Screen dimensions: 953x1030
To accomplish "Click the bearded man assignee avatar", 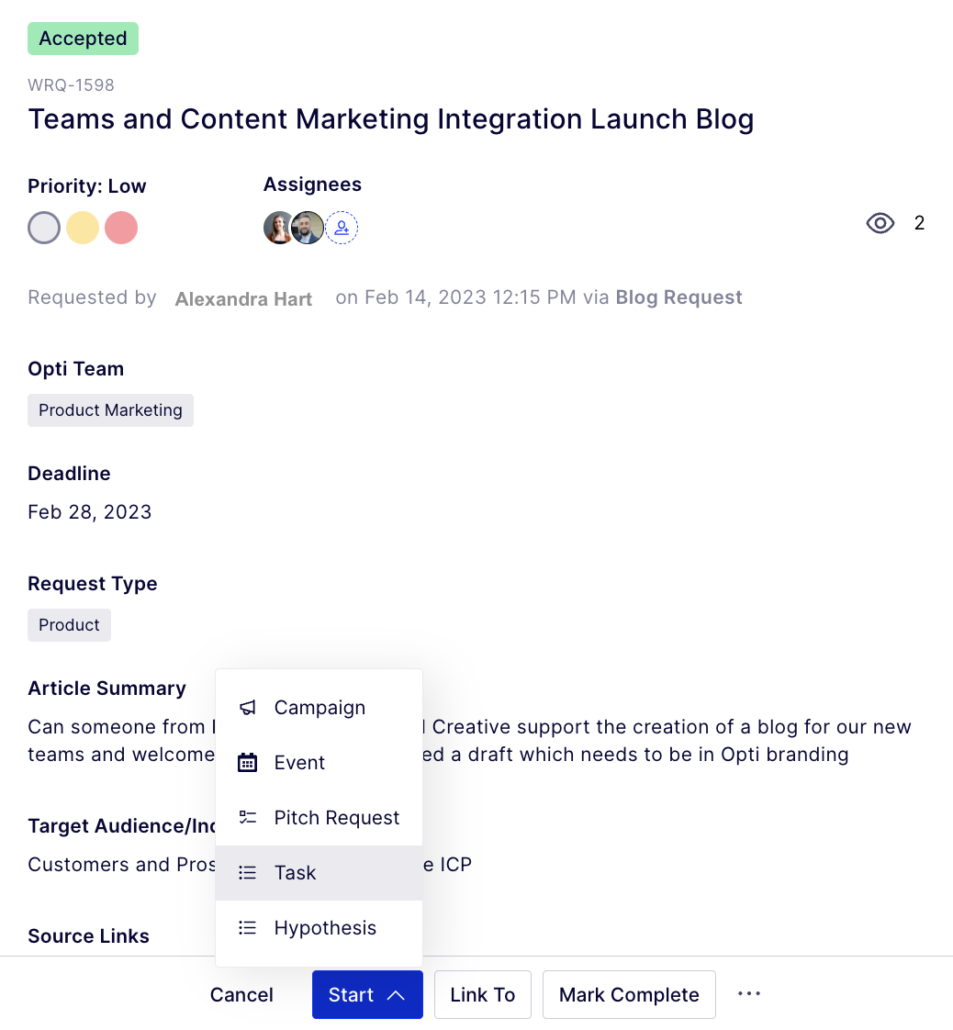I will (x=308, y=228).
